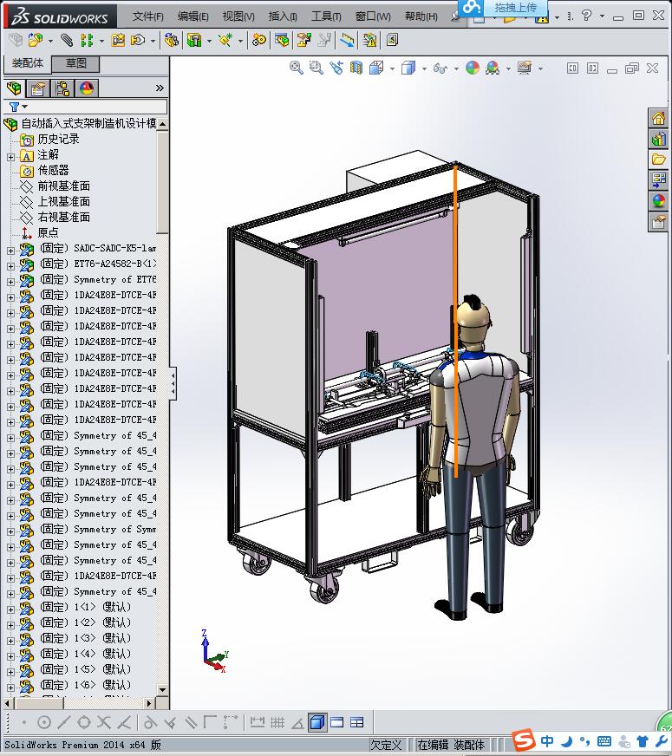The width and height of the screenshot is (672, 756).
Task: Click the Previous View icon
Action: pyautogui.click(x=336, y=68)
